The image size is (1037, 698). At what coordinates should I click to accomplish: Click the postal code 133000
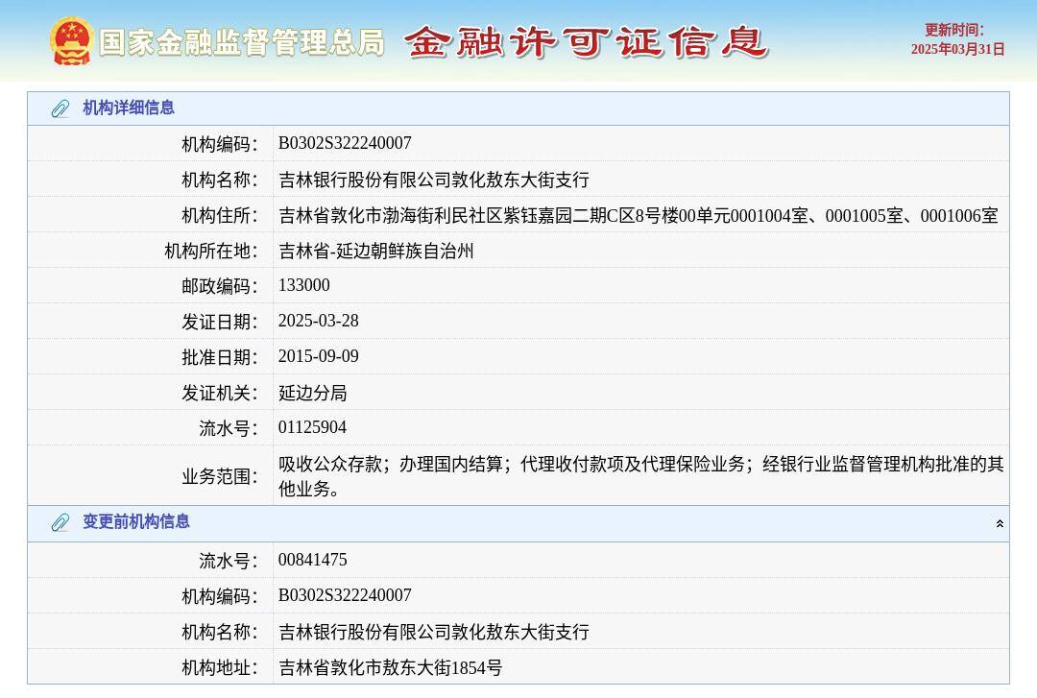click(x=303, y=285)
